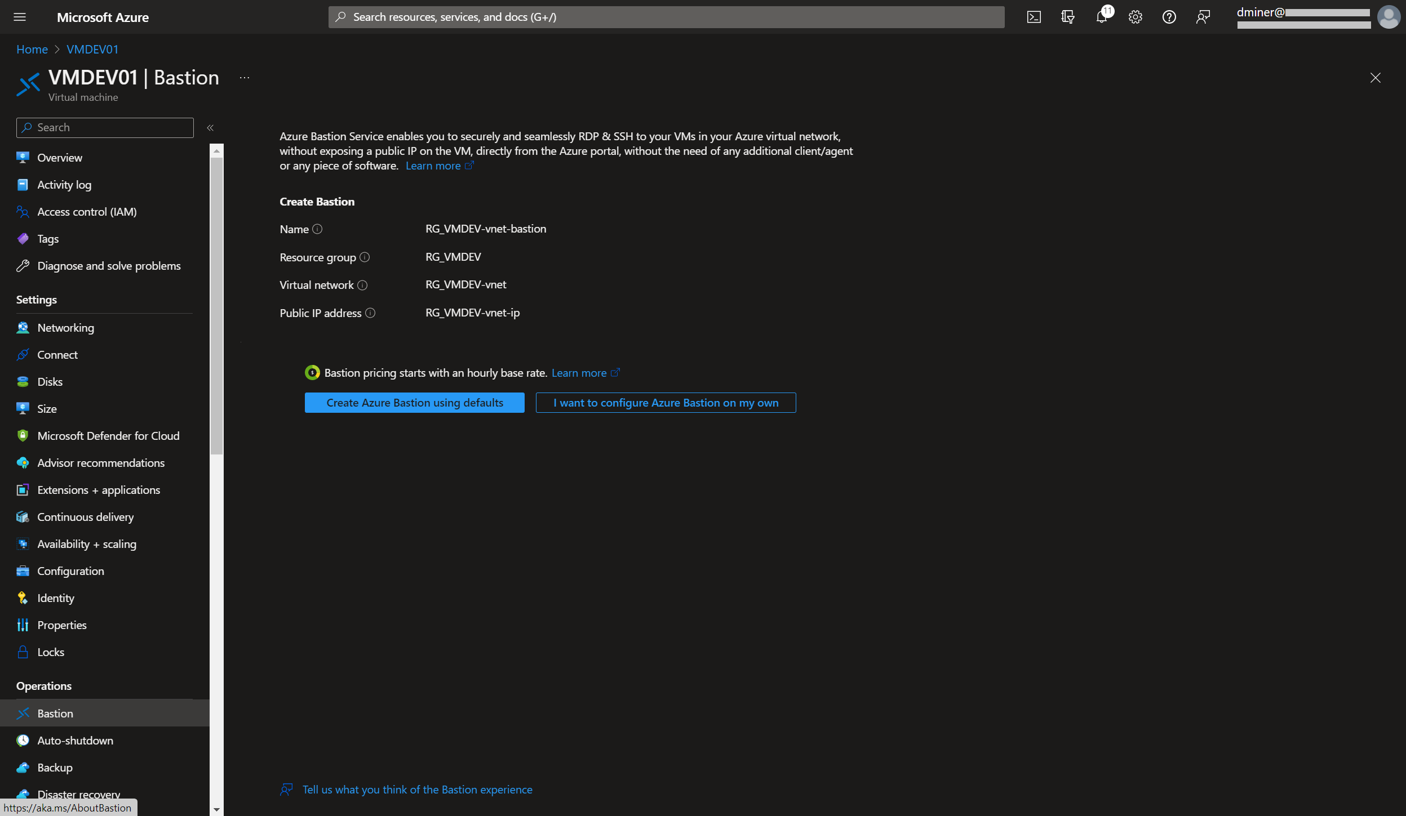Open the Help question mark icon

click(x=1169, y=17)
